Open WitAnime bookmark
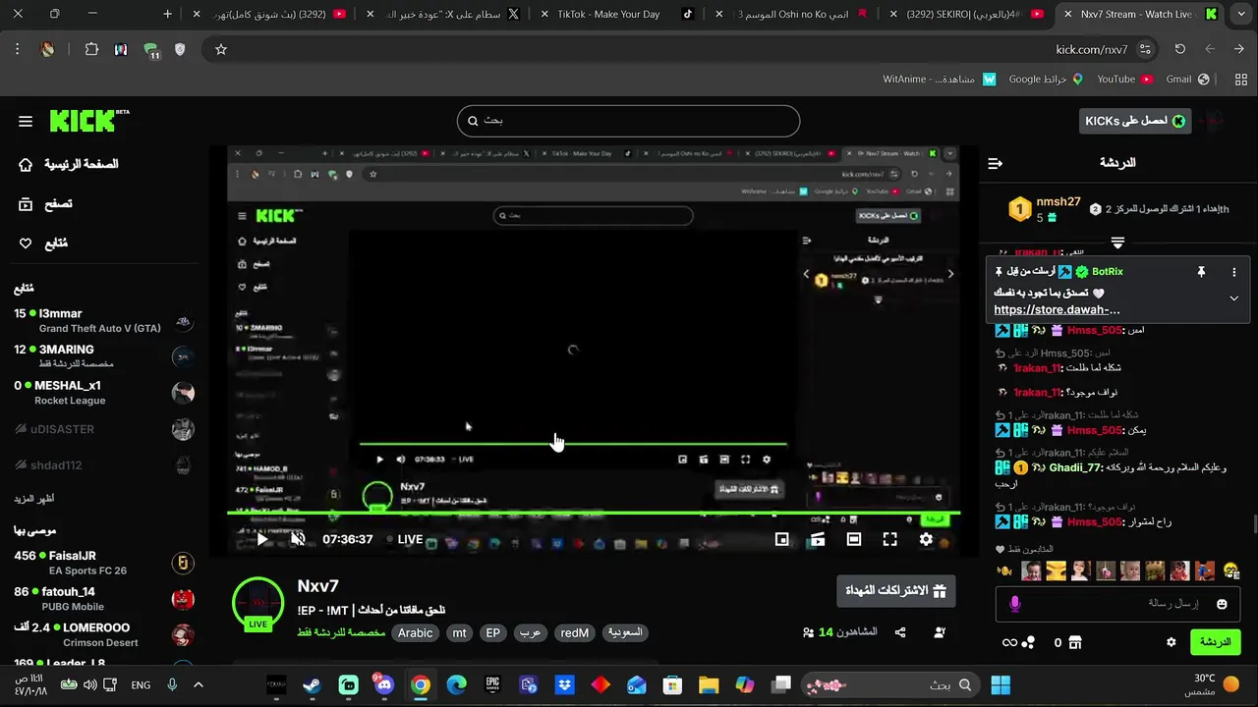This screenshot has width=1258, height=707. tap(939, 79)
